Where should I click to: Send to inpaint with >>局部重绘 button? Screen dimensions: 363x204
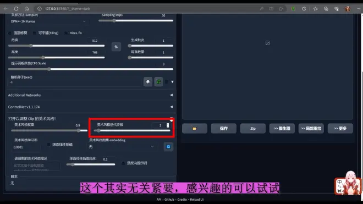point(311,128)
